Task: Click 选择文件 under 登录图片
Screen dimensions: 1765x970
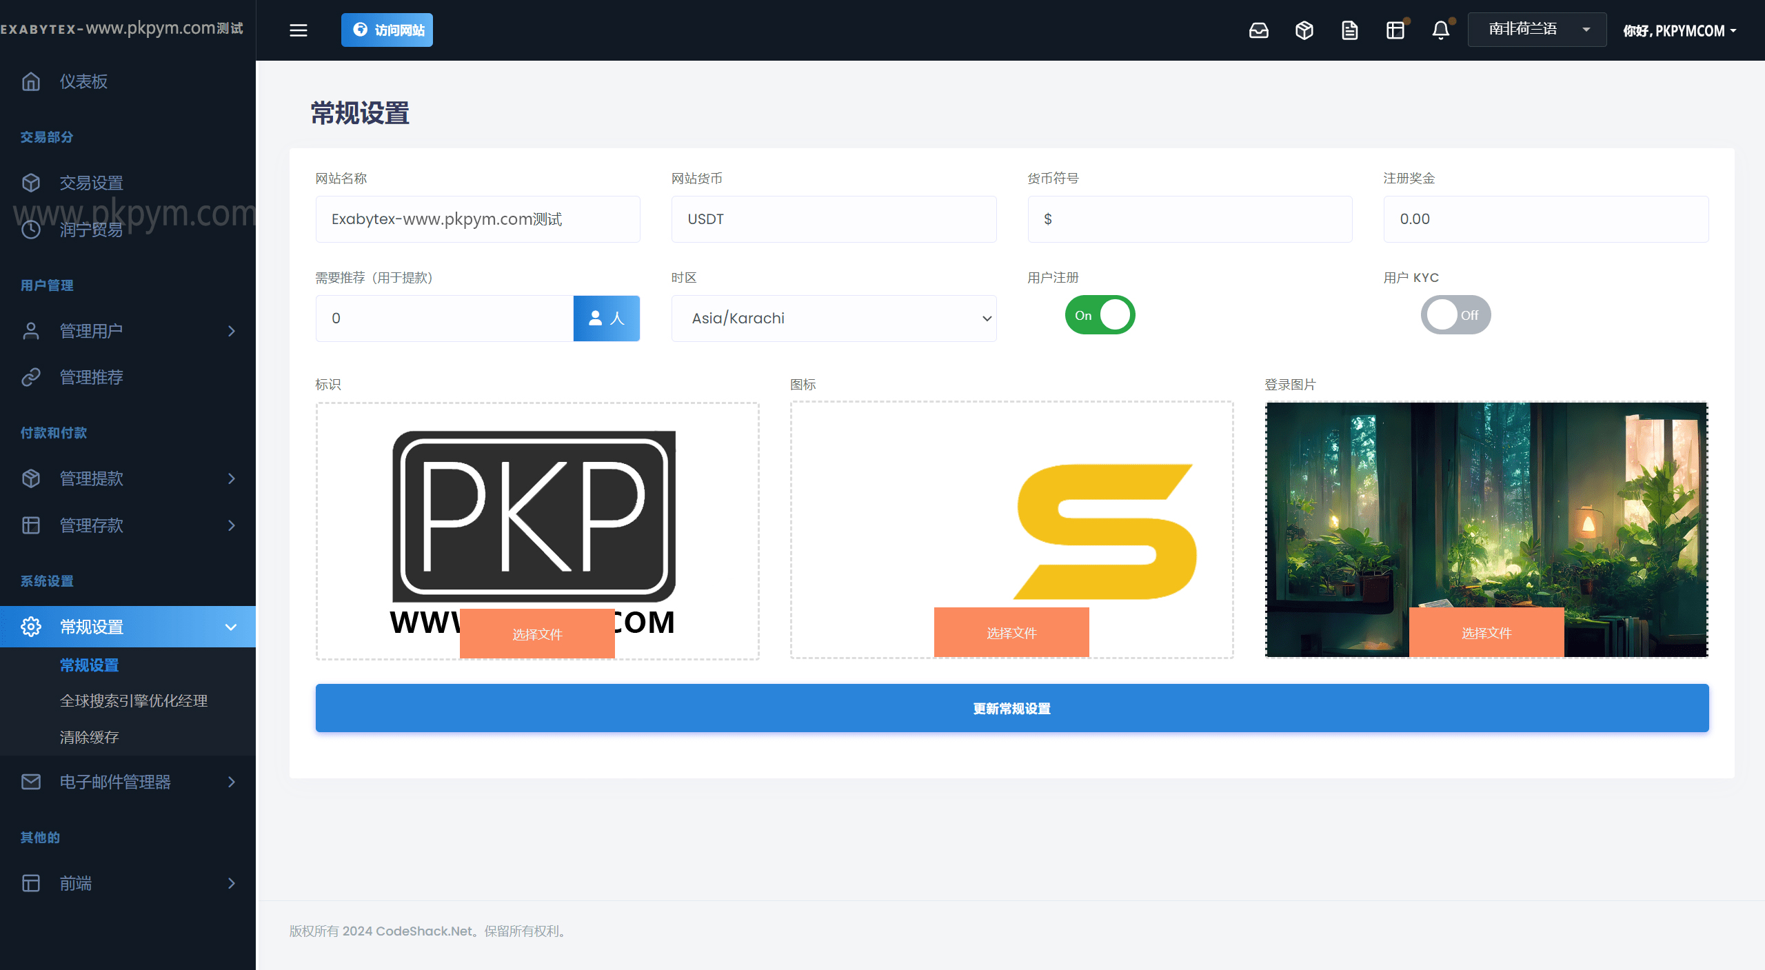Action: coord(1486,633)
